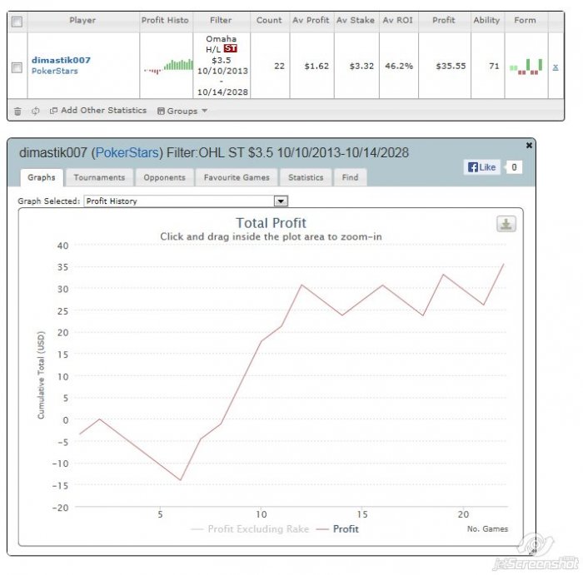Click the Facebook Like button

coord(481,167)
